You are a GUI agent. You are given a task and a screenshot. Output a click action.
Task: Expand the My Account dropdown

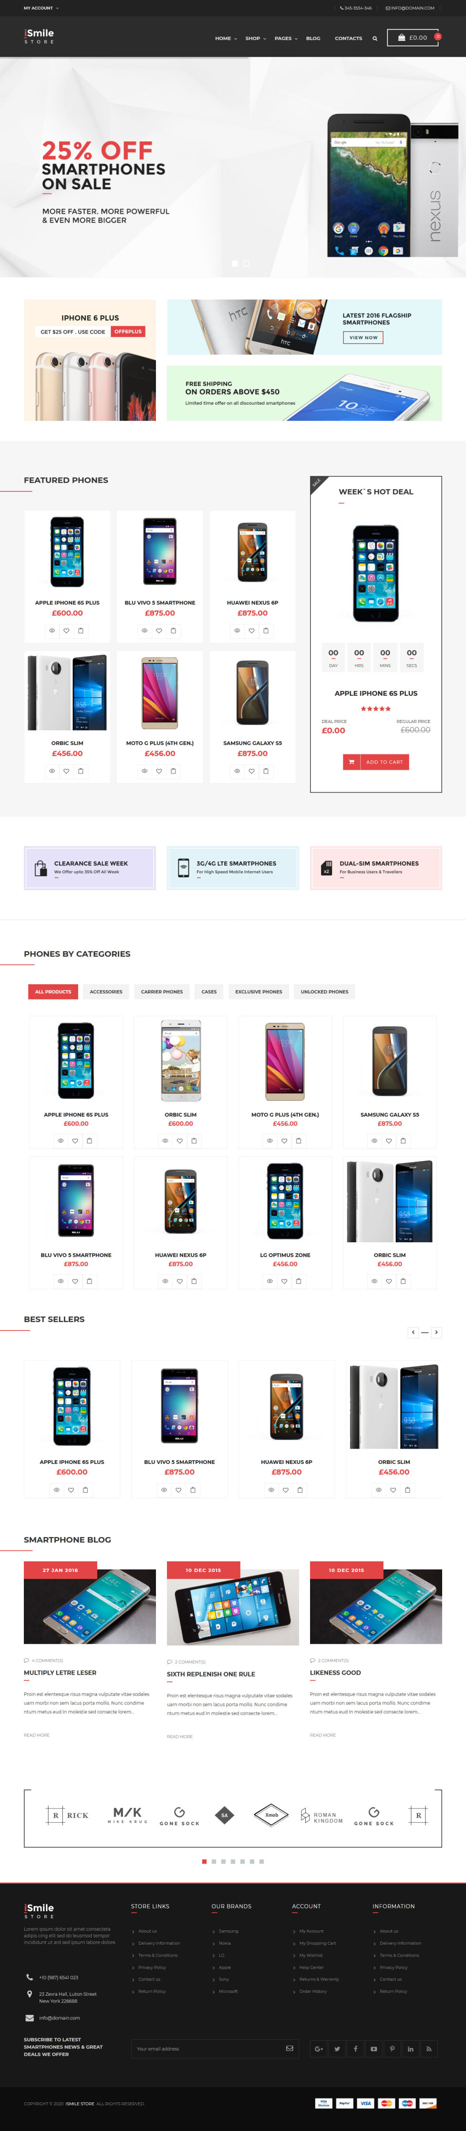(41, 8)
